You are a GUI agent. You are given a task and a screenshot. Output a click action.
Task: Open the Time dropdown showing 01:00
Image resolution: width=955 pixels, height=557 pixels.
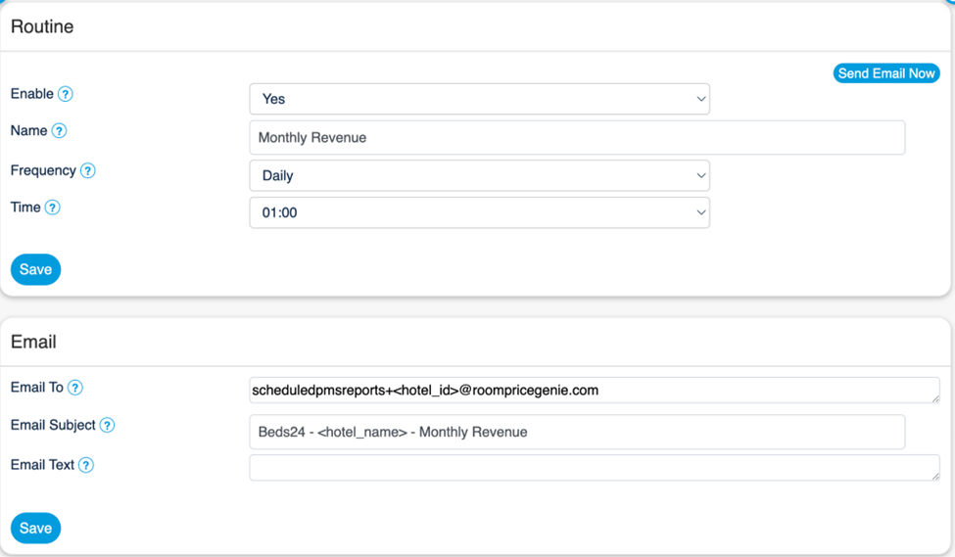coord(479,212)
